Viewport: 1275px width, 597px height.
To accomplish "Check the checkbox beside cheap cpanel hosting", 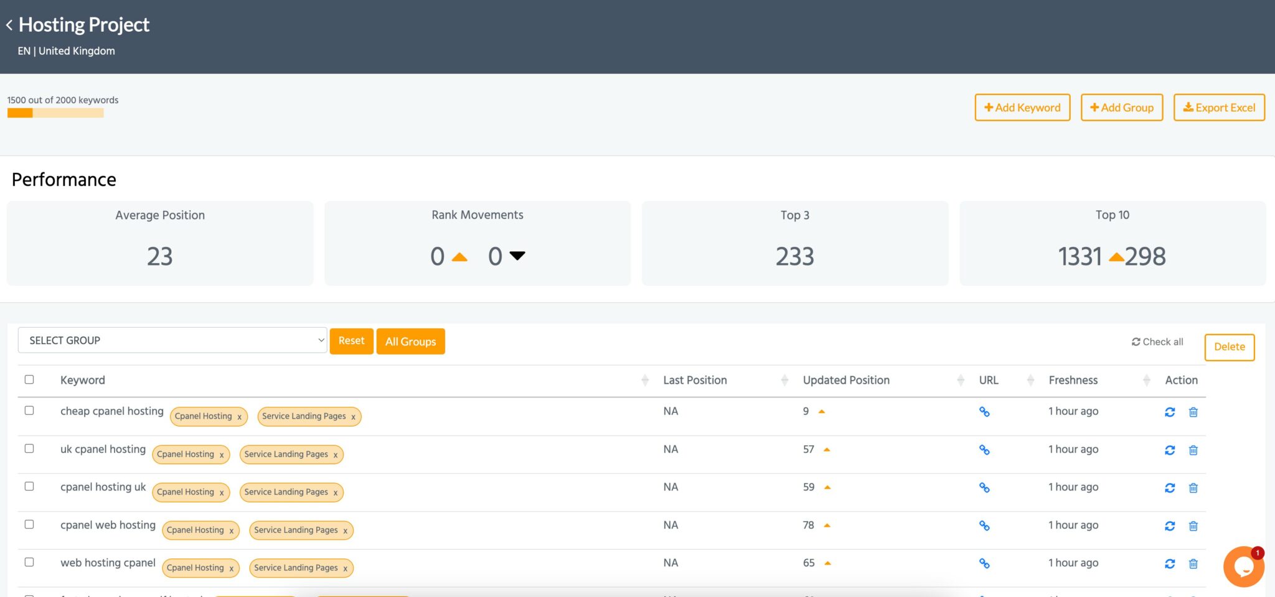I will (29, 410).
